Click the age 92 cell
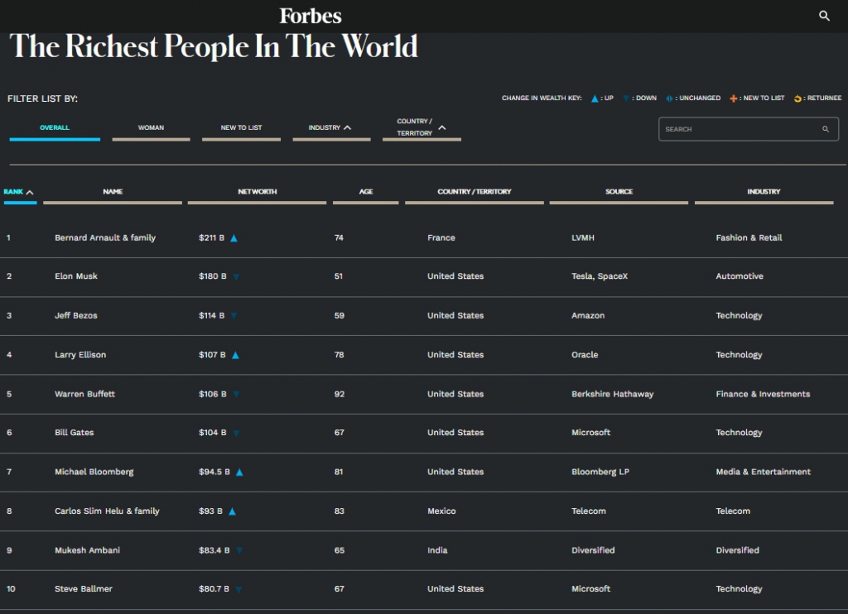The width and height of the screenshot is (848, 614). [339, 394]
